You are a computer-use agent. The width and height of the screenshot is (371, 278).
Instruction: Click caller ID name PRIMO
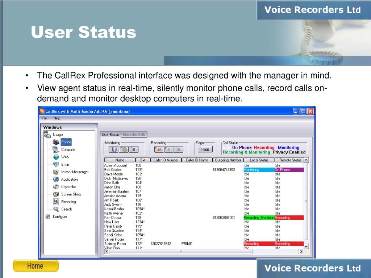(x=187, y=244)
